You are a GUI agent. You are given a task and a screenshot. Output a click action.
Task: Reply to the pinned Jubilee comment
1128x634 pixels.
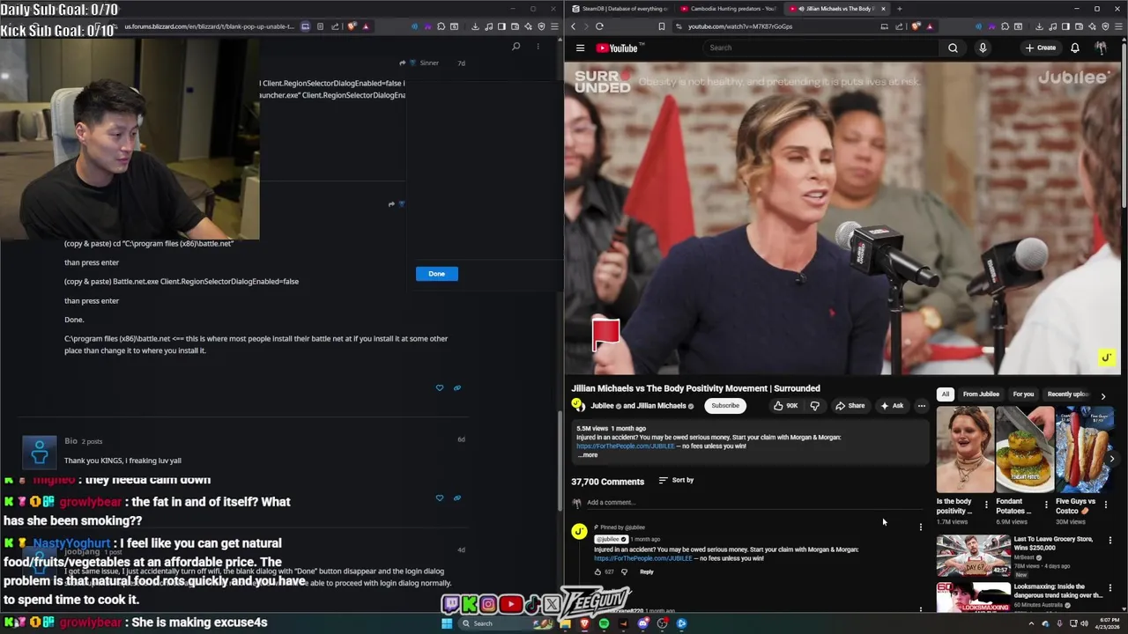pos(647,571)
